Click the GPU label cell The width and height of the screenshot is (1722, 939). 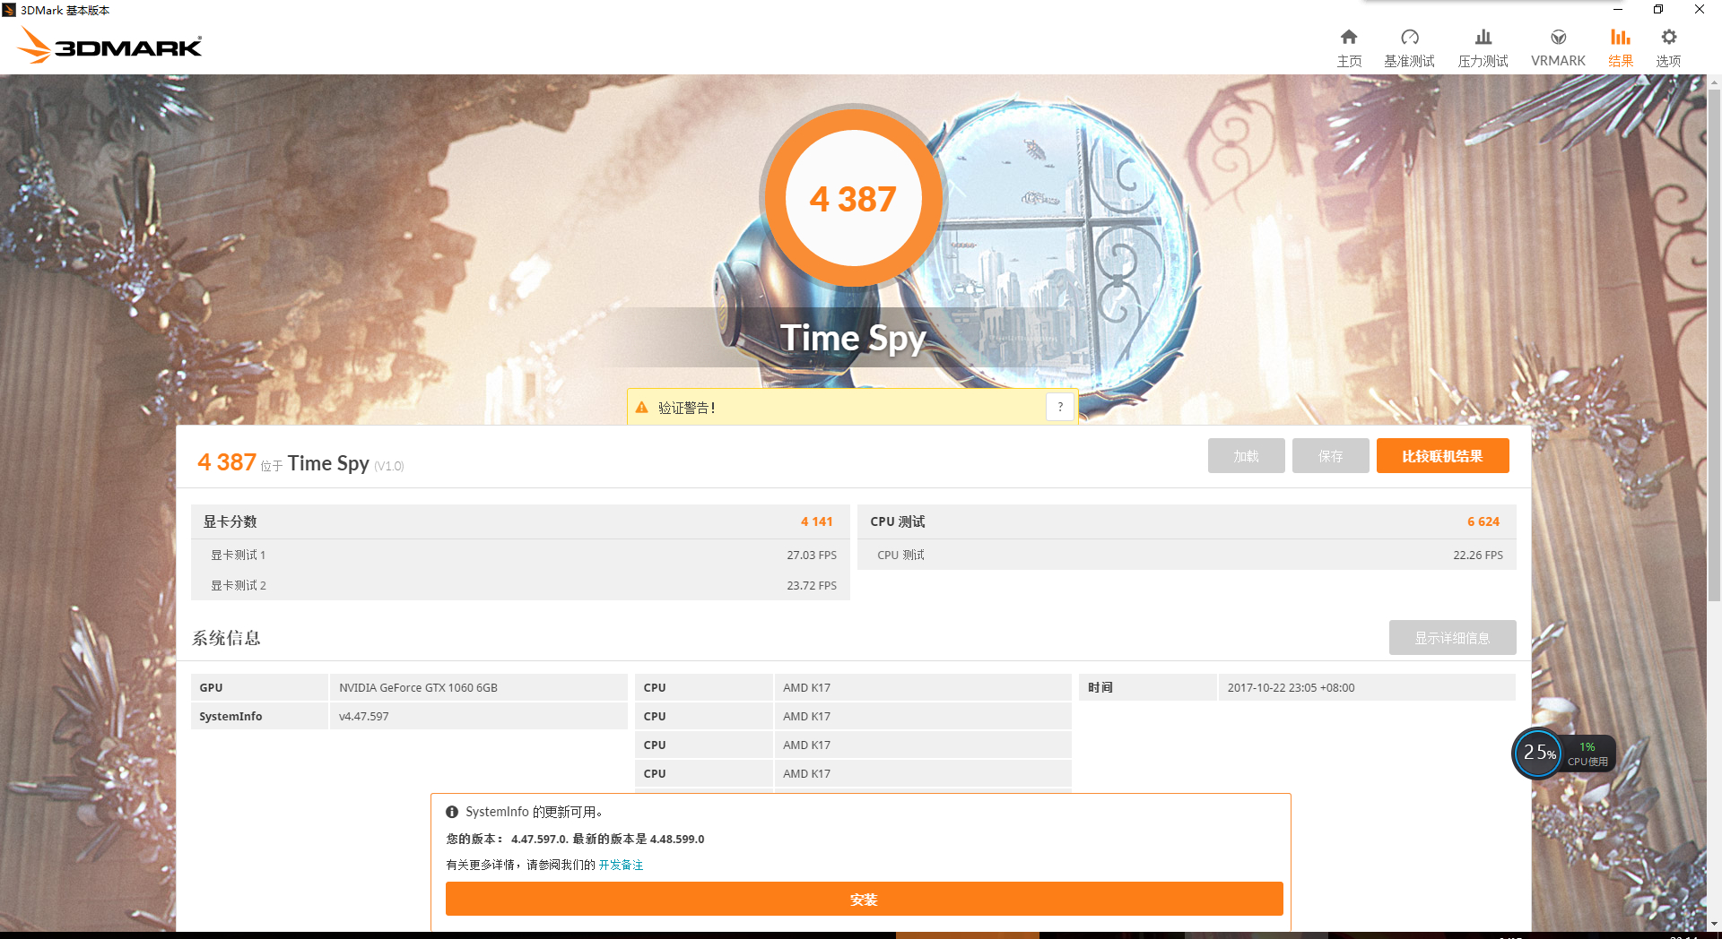tap(259, 687)
